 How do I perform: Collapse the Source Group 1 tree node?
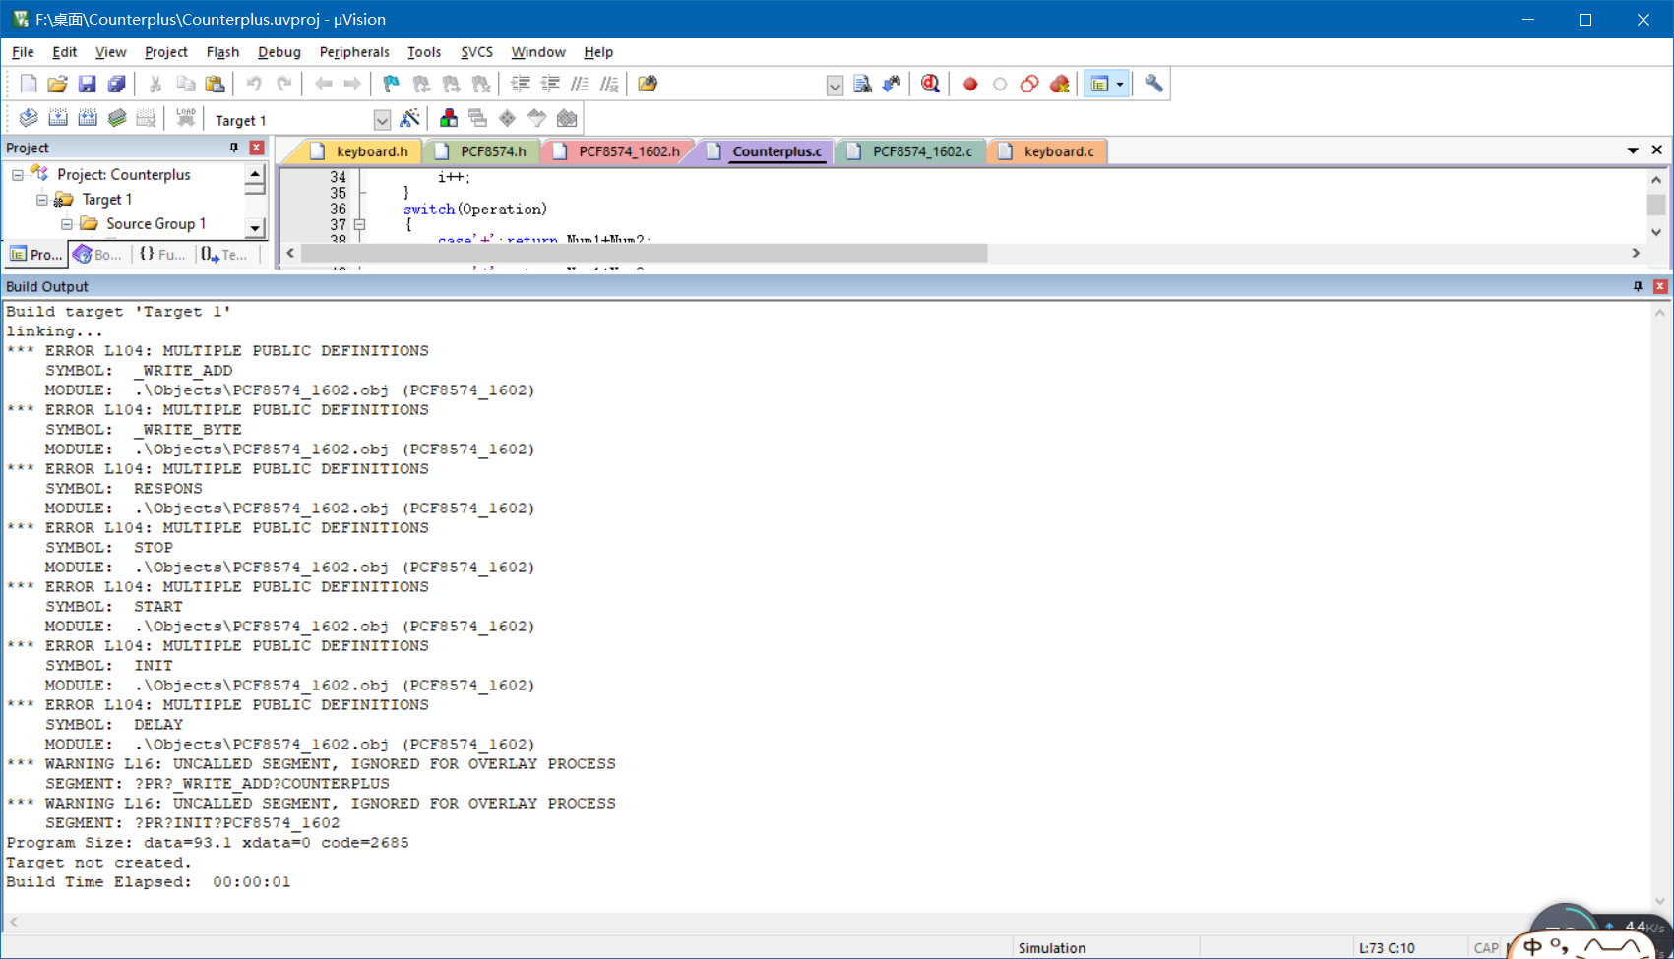(x=67, y=224)
